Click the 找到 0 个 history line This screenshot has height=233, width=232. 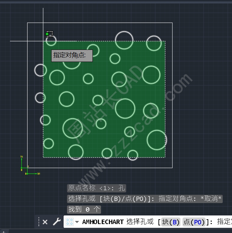coord(84,209)
